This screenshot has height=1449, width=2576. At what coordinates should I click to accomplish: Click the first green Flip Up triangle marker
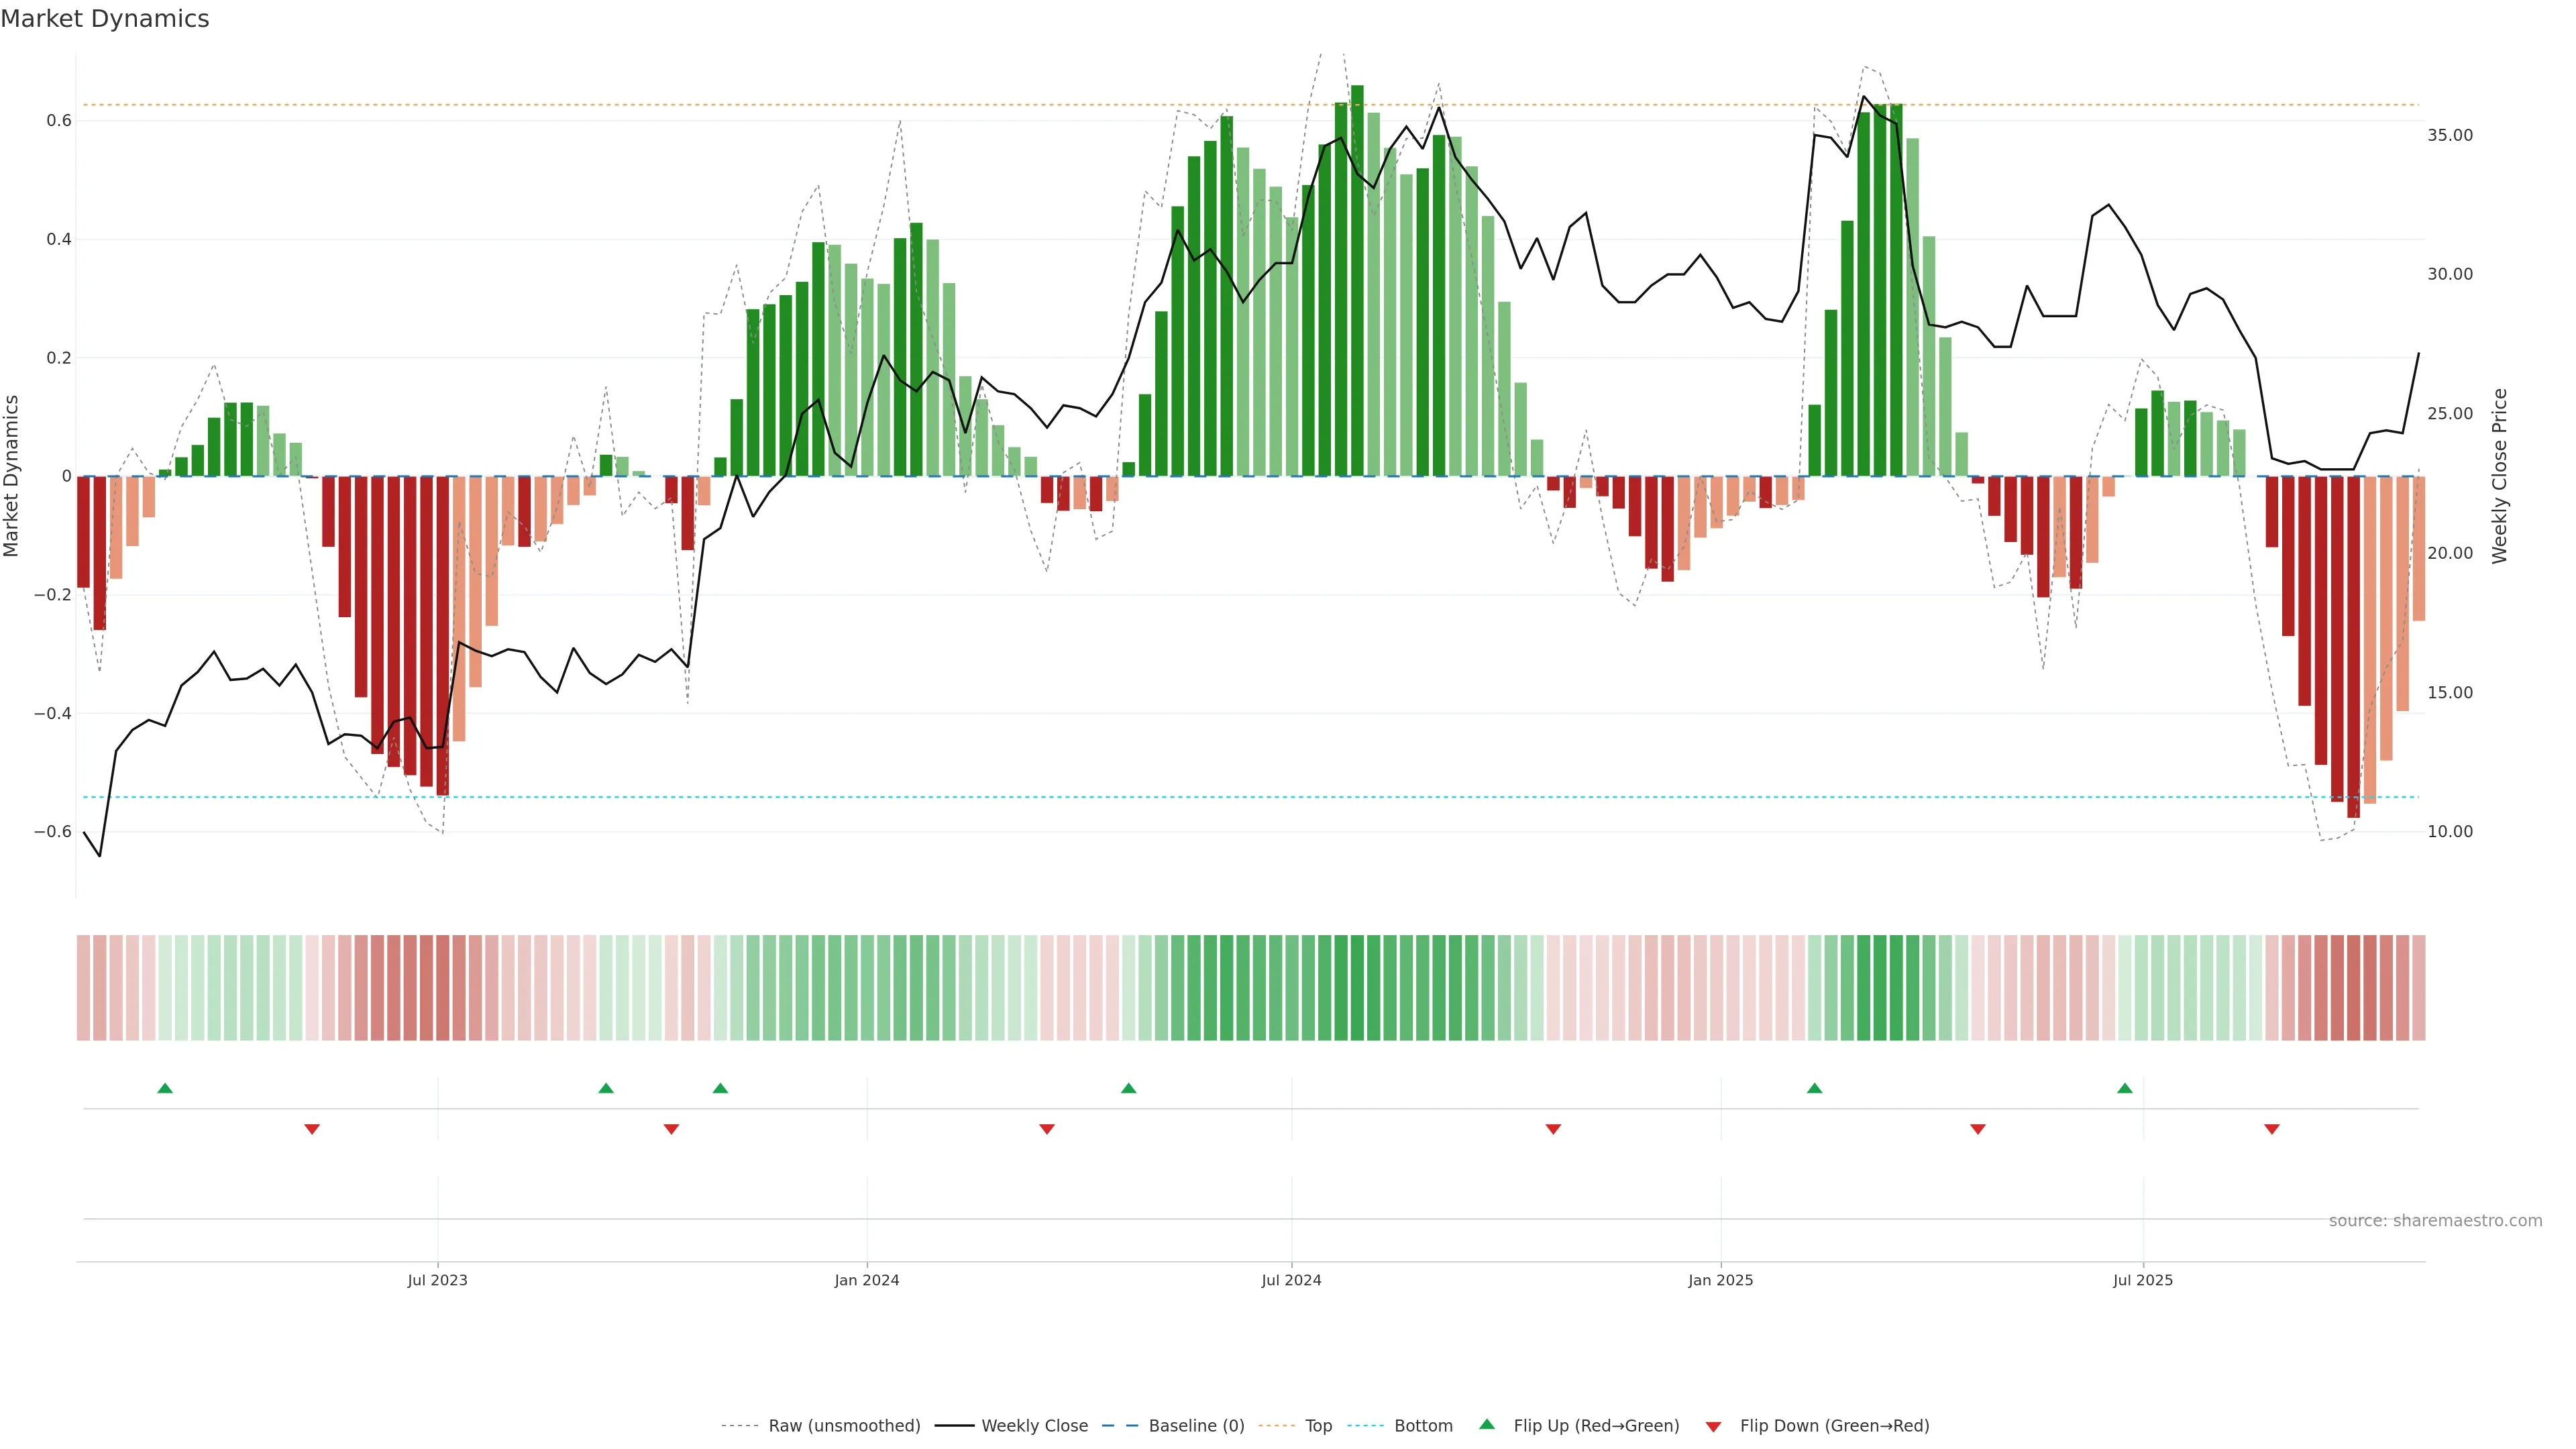(x=165, y=1088)
